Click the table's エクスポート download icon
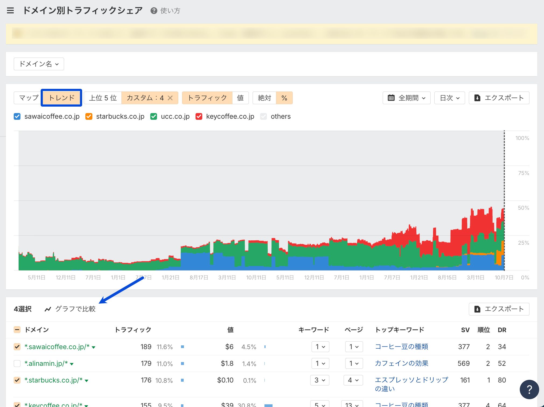This screenshot has width=544, height=407. click(477, 309)
